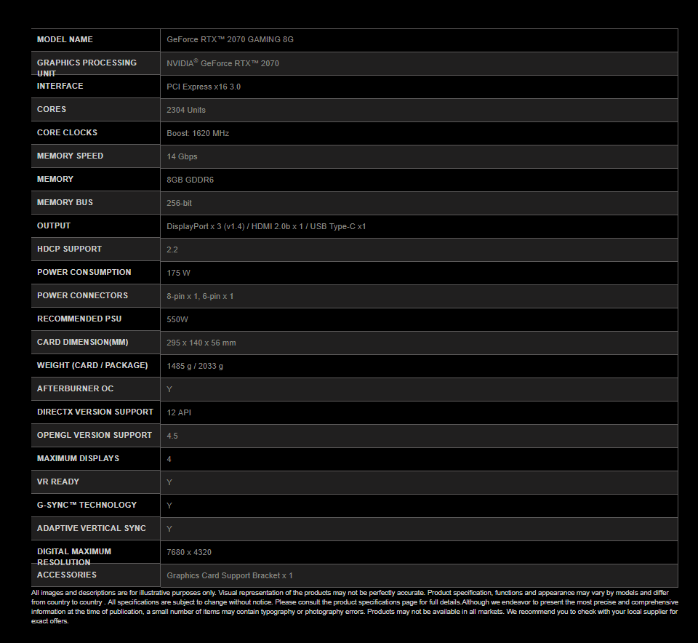Click the 'Boost: 1620 MHz' value
The image size is (698, 643).
coord(198,133)
